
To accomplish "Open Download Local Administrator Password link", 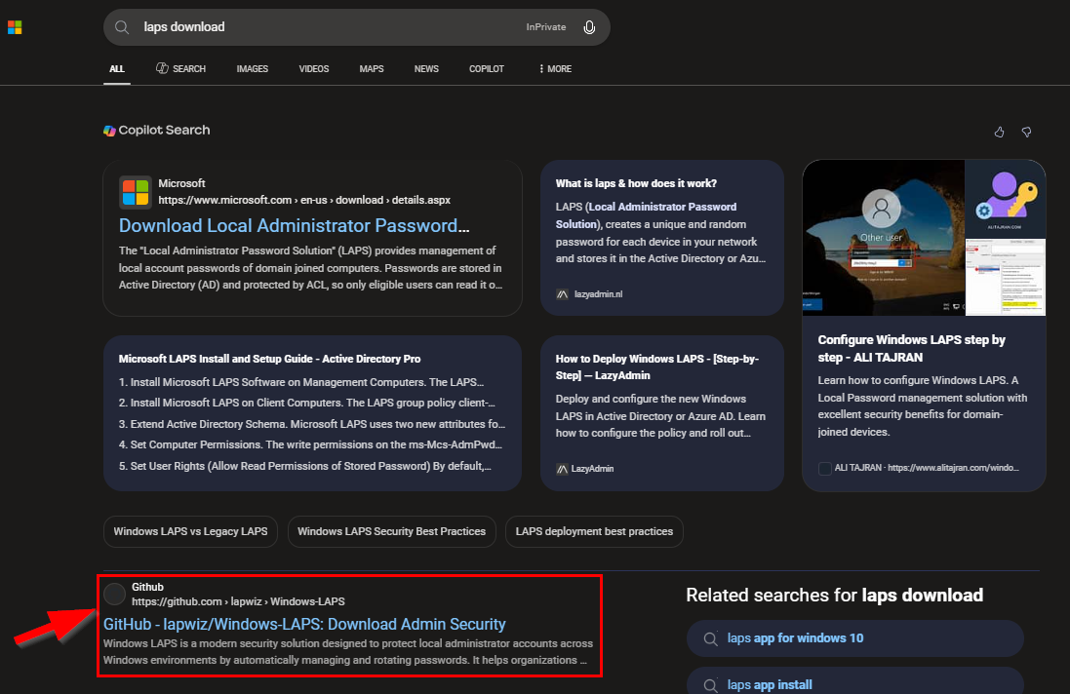I will tap(294, 226).
